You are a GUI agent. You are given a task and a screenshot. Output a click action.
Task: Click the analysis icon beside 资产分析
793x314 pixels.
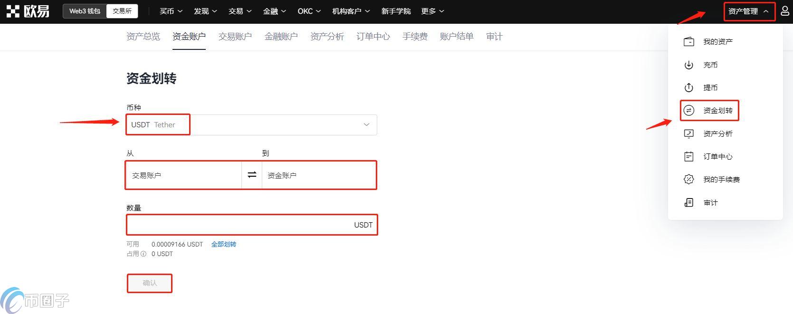[x=688, y=134]
